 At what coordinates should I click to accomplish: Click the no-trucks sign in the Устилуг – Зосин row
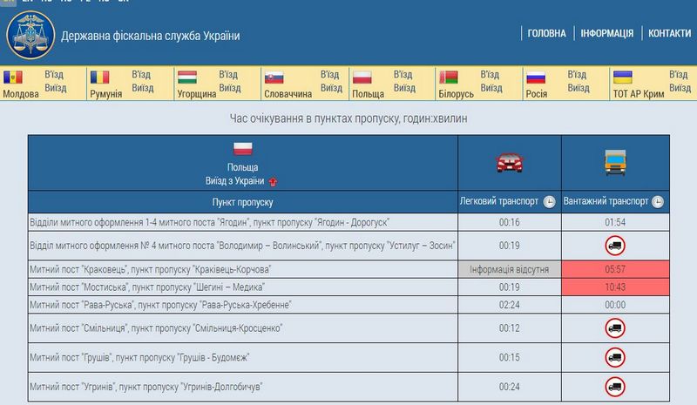pos(614,246)
